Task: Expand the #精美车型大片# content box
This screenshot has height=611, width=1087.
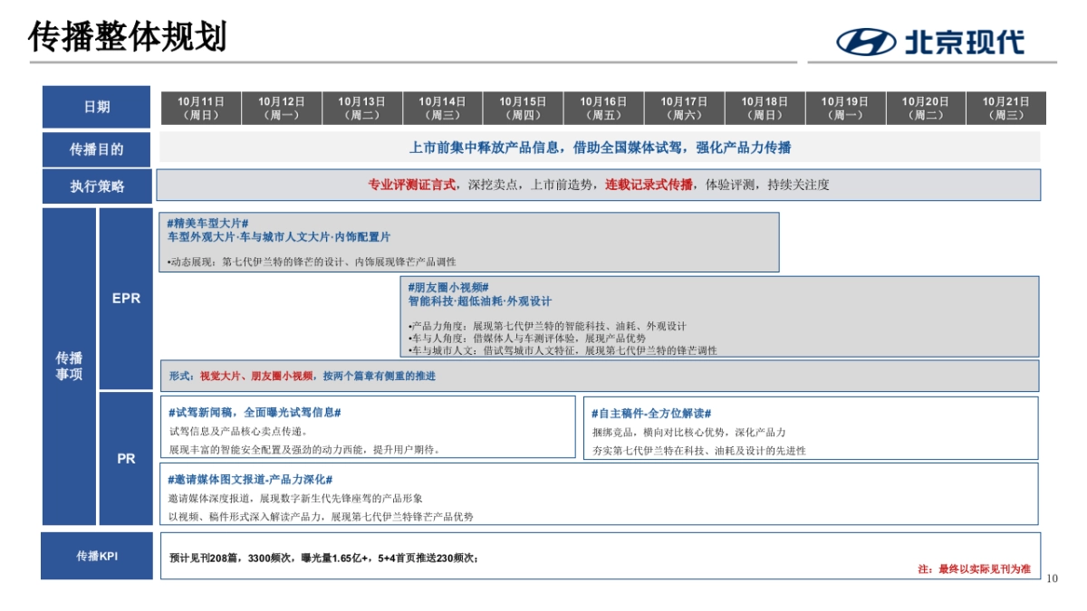Action: (467, 240)
